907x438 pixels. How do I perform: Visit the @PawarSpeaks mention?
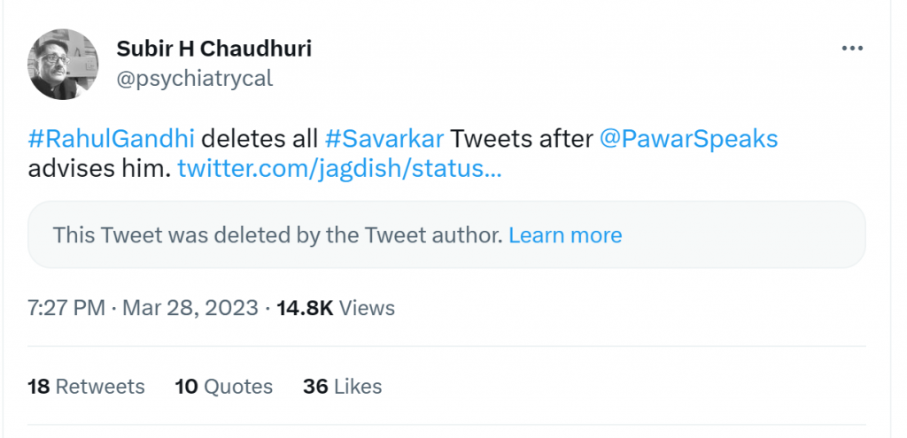pos(688,139)
